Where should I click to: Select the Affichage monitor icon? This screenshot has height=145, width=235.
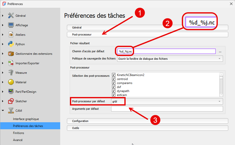click(x=11, y=25)
